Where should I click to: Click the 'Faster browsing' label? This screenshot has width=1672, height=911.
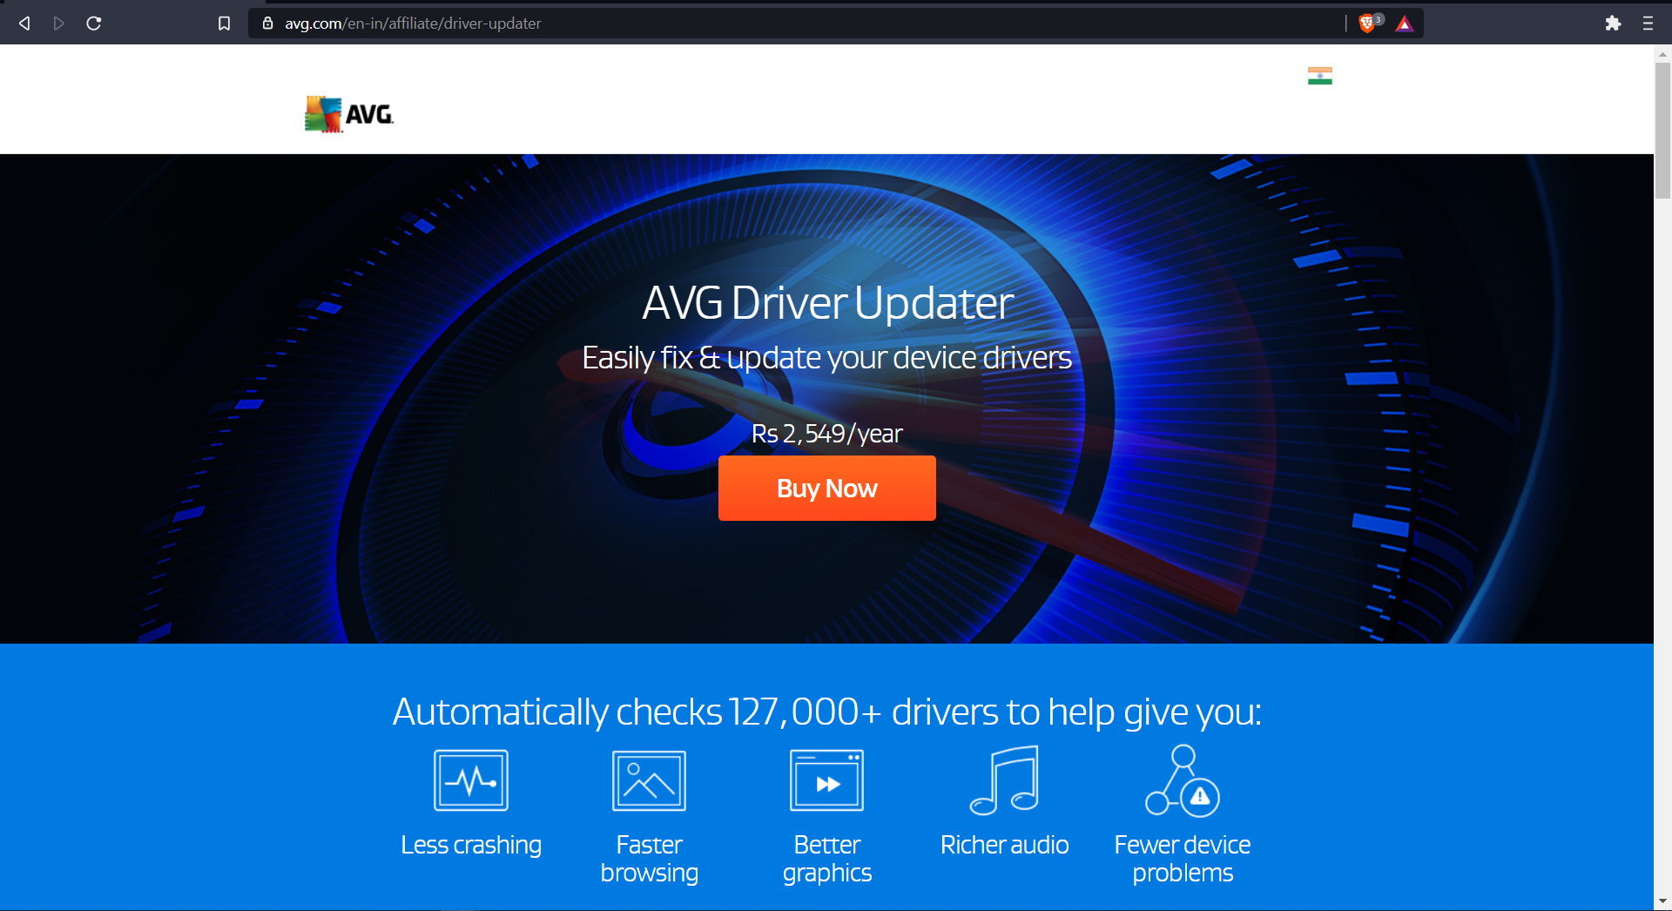click(650, 859)
